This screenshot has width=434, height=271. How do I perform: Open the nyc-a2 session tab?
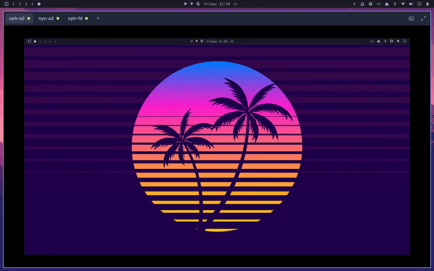49,18
